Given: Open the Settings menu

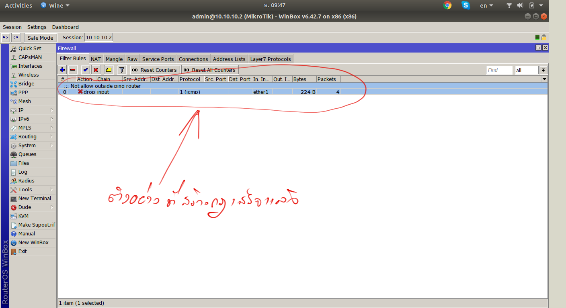Looking at the screenshot, I should click(x=37, y=27).
